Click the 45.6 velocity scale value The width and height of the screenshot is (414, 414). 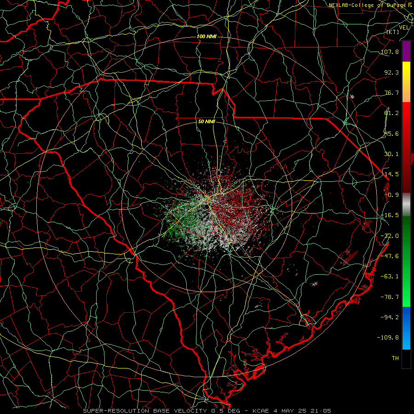tap(391, 133)
